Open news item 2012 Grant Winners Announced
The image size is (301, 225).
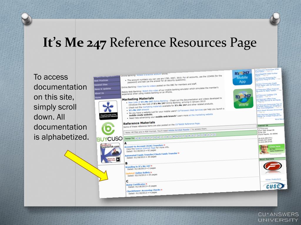click(x=270, y=110)
